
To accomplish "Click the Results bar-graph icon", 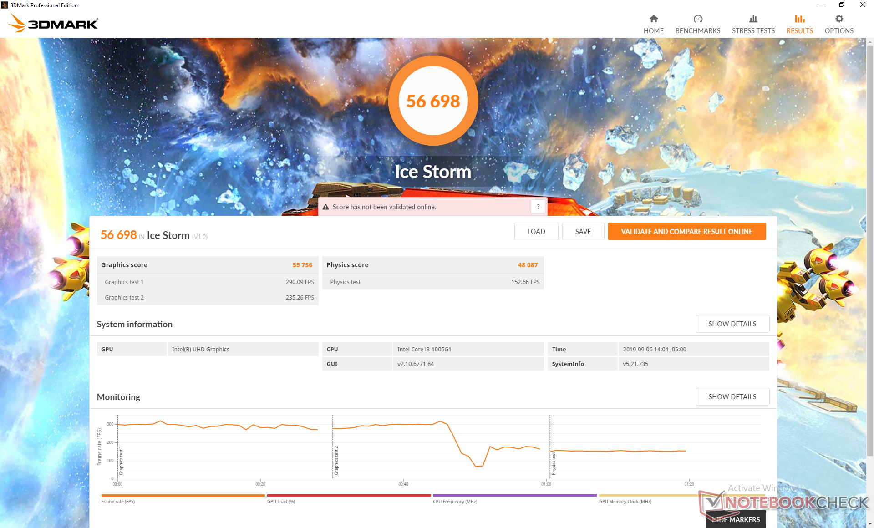I will point(799,19).
